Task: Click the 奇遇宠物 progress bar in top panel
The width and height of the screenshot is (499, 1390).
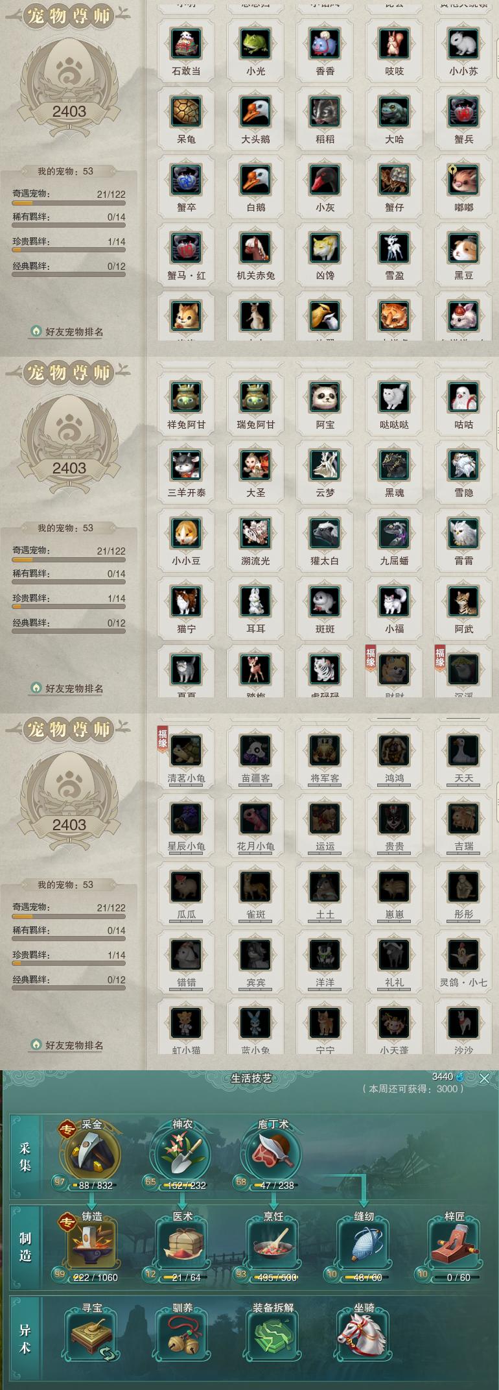Action: click(69, 203)
